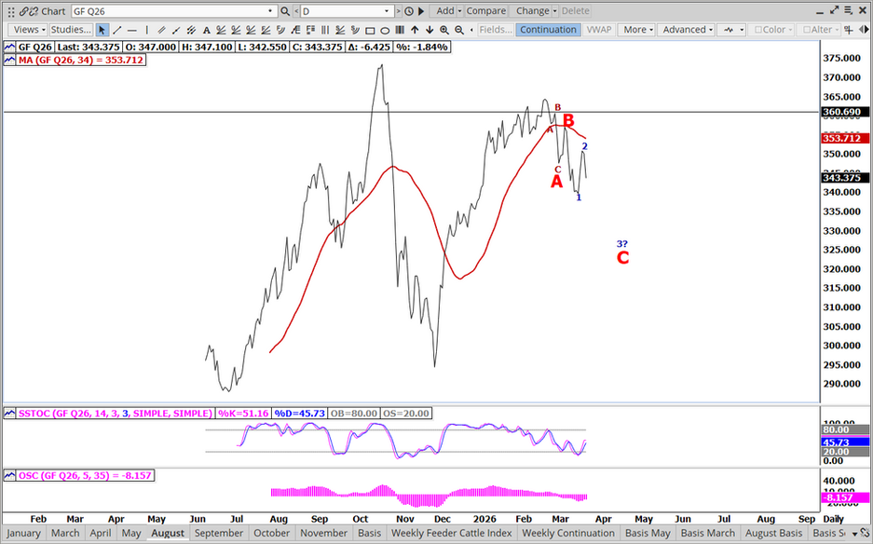Viewport: 873px width, 544px height.
Task: Open the Studies dialog button
Action: 71,30
